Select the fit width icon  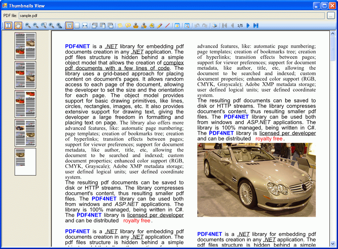click(85, 26)
